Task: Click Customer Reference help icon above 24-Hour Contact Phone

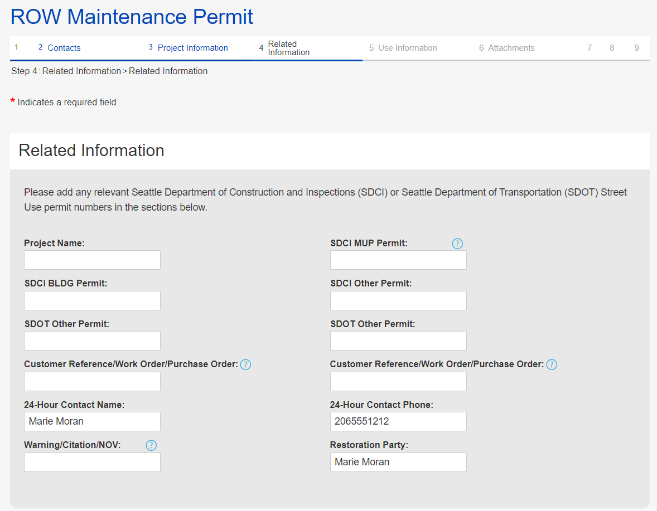Action: [552, 364]
